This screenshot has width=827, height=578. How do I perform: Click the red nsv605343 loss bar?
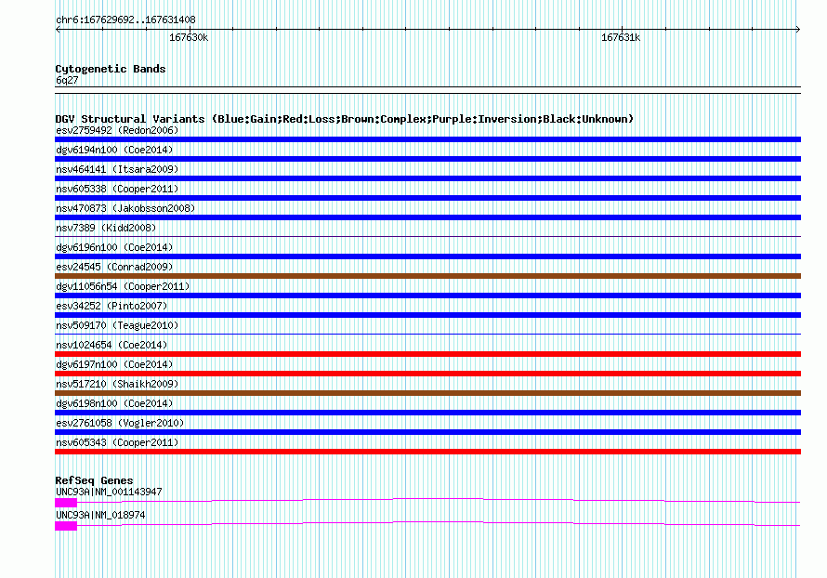427,452
